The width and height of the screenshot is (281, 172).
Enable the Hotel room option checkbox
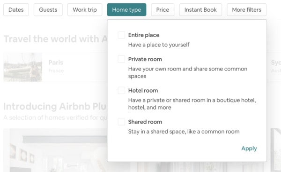121,90
